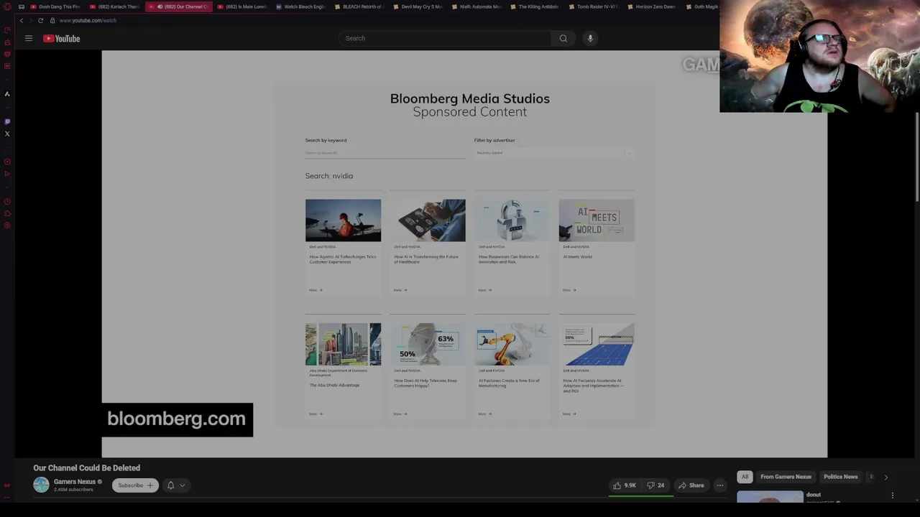The height and width of the screenshot is (517, 920).
Task: Open the sidebar player icon
Action: 7,162
